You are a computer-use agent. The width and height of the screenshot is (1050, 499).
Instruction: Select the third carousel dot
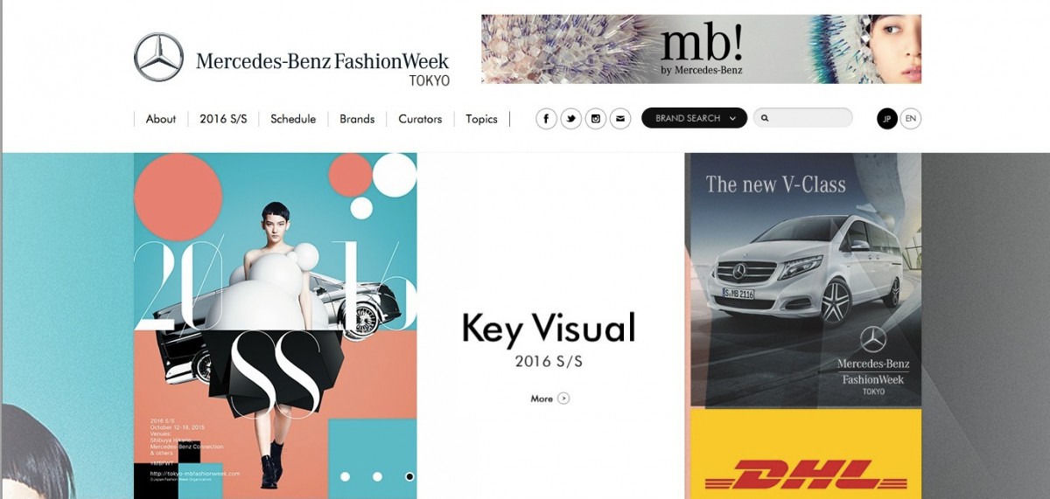point(409,476)
